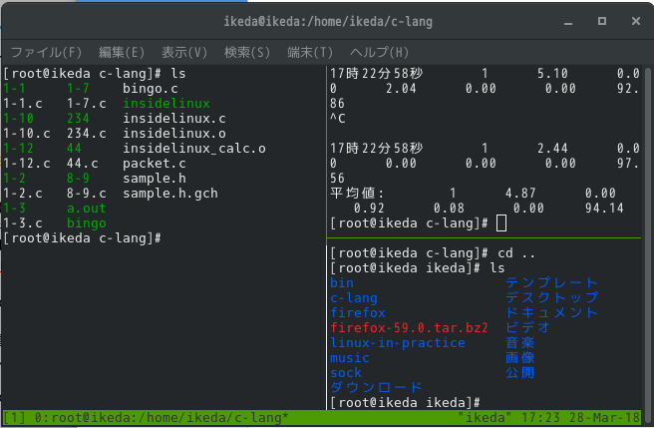654x428 pixels.
Task: Open the 検索(S) menu
Action: (x=247, y=52)
